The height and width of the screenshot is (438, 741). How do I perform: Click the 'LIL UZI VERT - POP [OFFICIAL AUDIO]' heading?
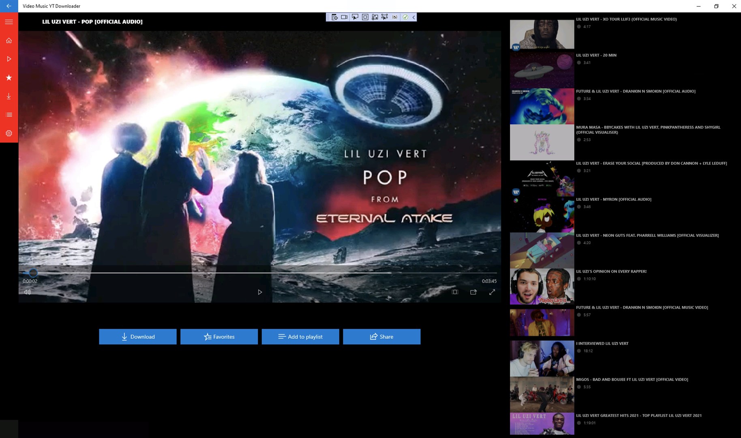pyautogui.click(x=92, y=21)
